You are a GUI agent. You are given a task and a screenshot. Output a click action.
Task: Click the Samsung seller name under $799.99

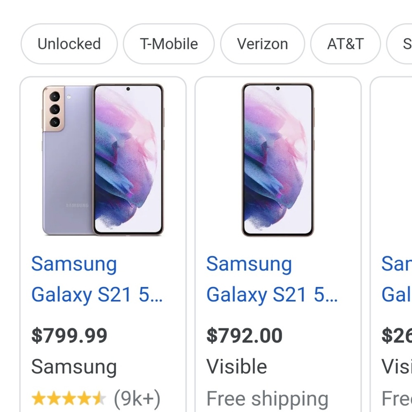pos(74,367)
